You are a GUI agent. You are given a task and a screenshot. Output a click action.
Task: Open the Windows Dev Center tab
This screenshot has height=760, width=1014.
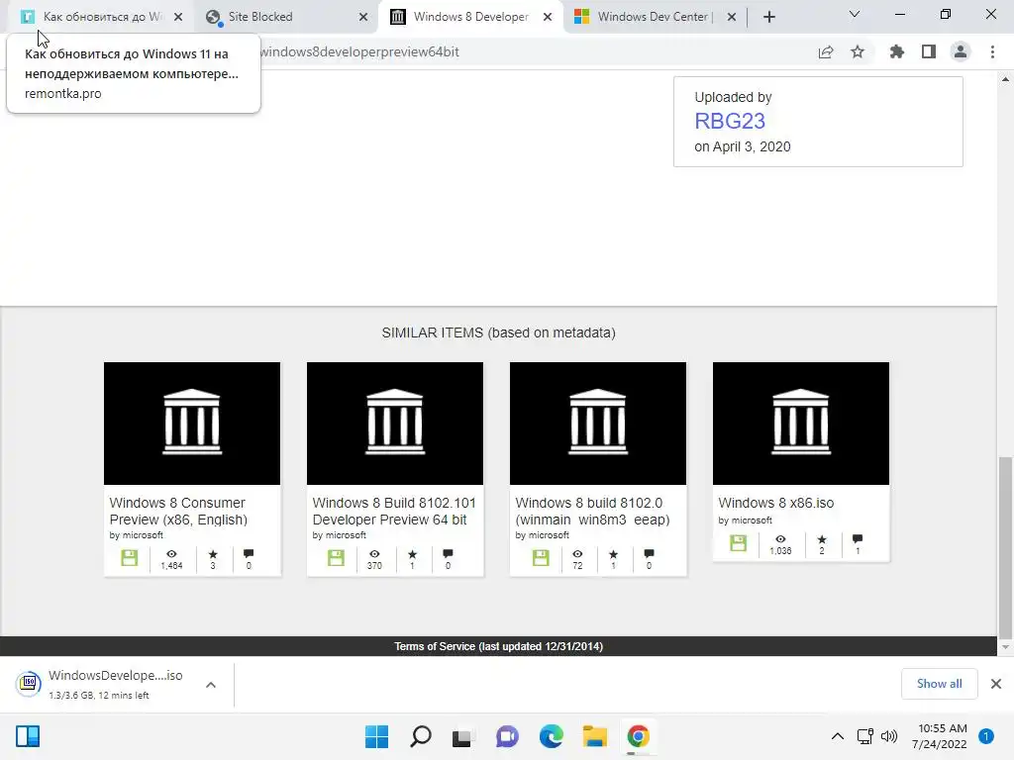point(652,17)
